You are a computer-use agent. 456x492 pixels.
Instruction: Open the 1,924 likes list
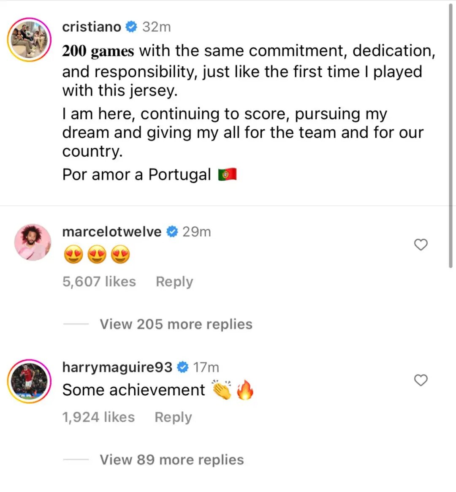(x=98, y=417)
